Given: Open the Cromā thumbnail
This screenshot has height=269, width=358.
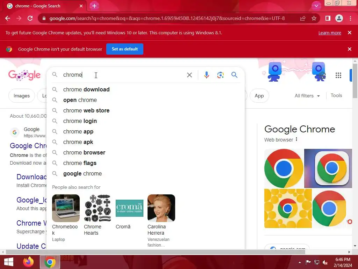Looking at the screenshot, I should pyautogui.click(x=129, y=208).
